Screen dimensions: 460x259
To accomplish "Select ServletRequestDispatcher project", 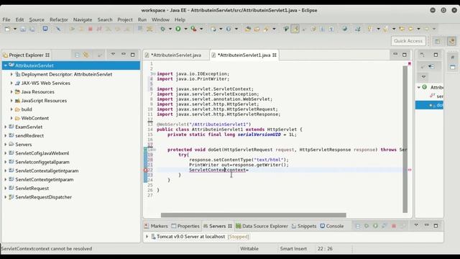I will point(43,197).
